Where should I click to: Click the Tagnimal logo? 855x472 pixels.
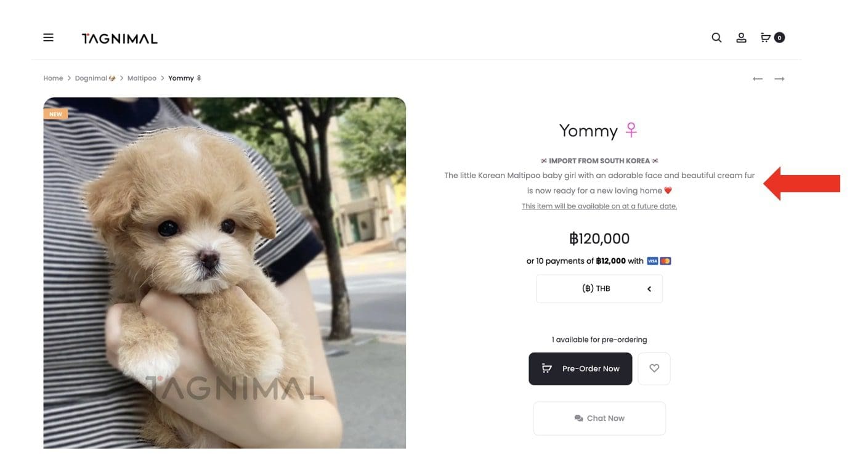[120, 38]
